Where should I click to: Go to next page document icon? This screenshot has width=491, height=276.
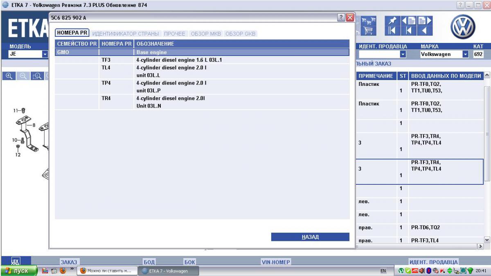[424, 21]
